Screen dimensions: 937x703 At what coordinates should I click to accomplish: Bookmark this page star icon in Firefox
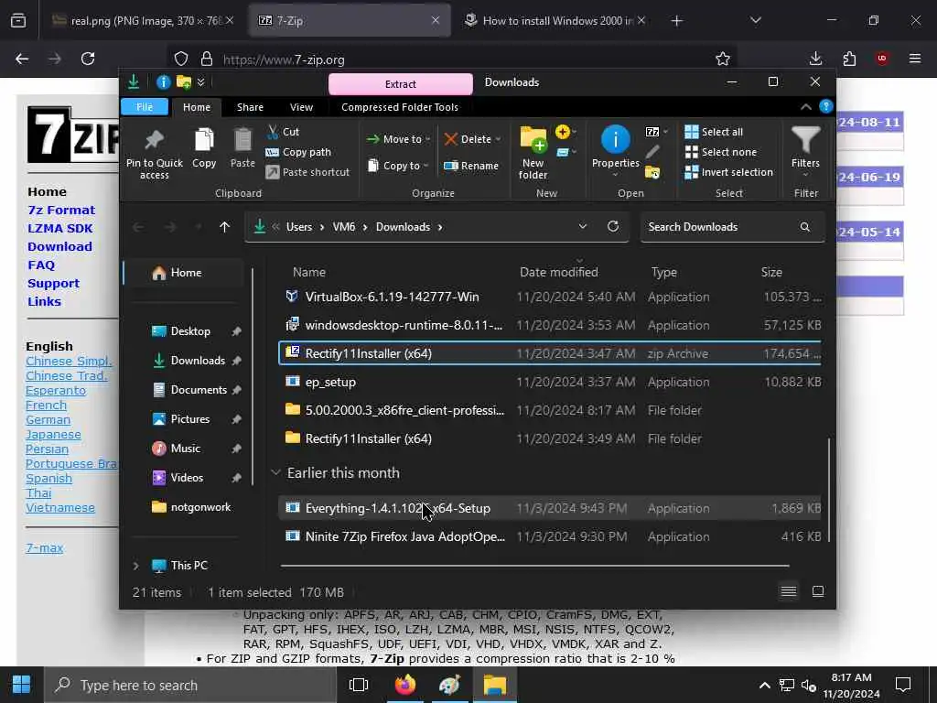point(723,59)
